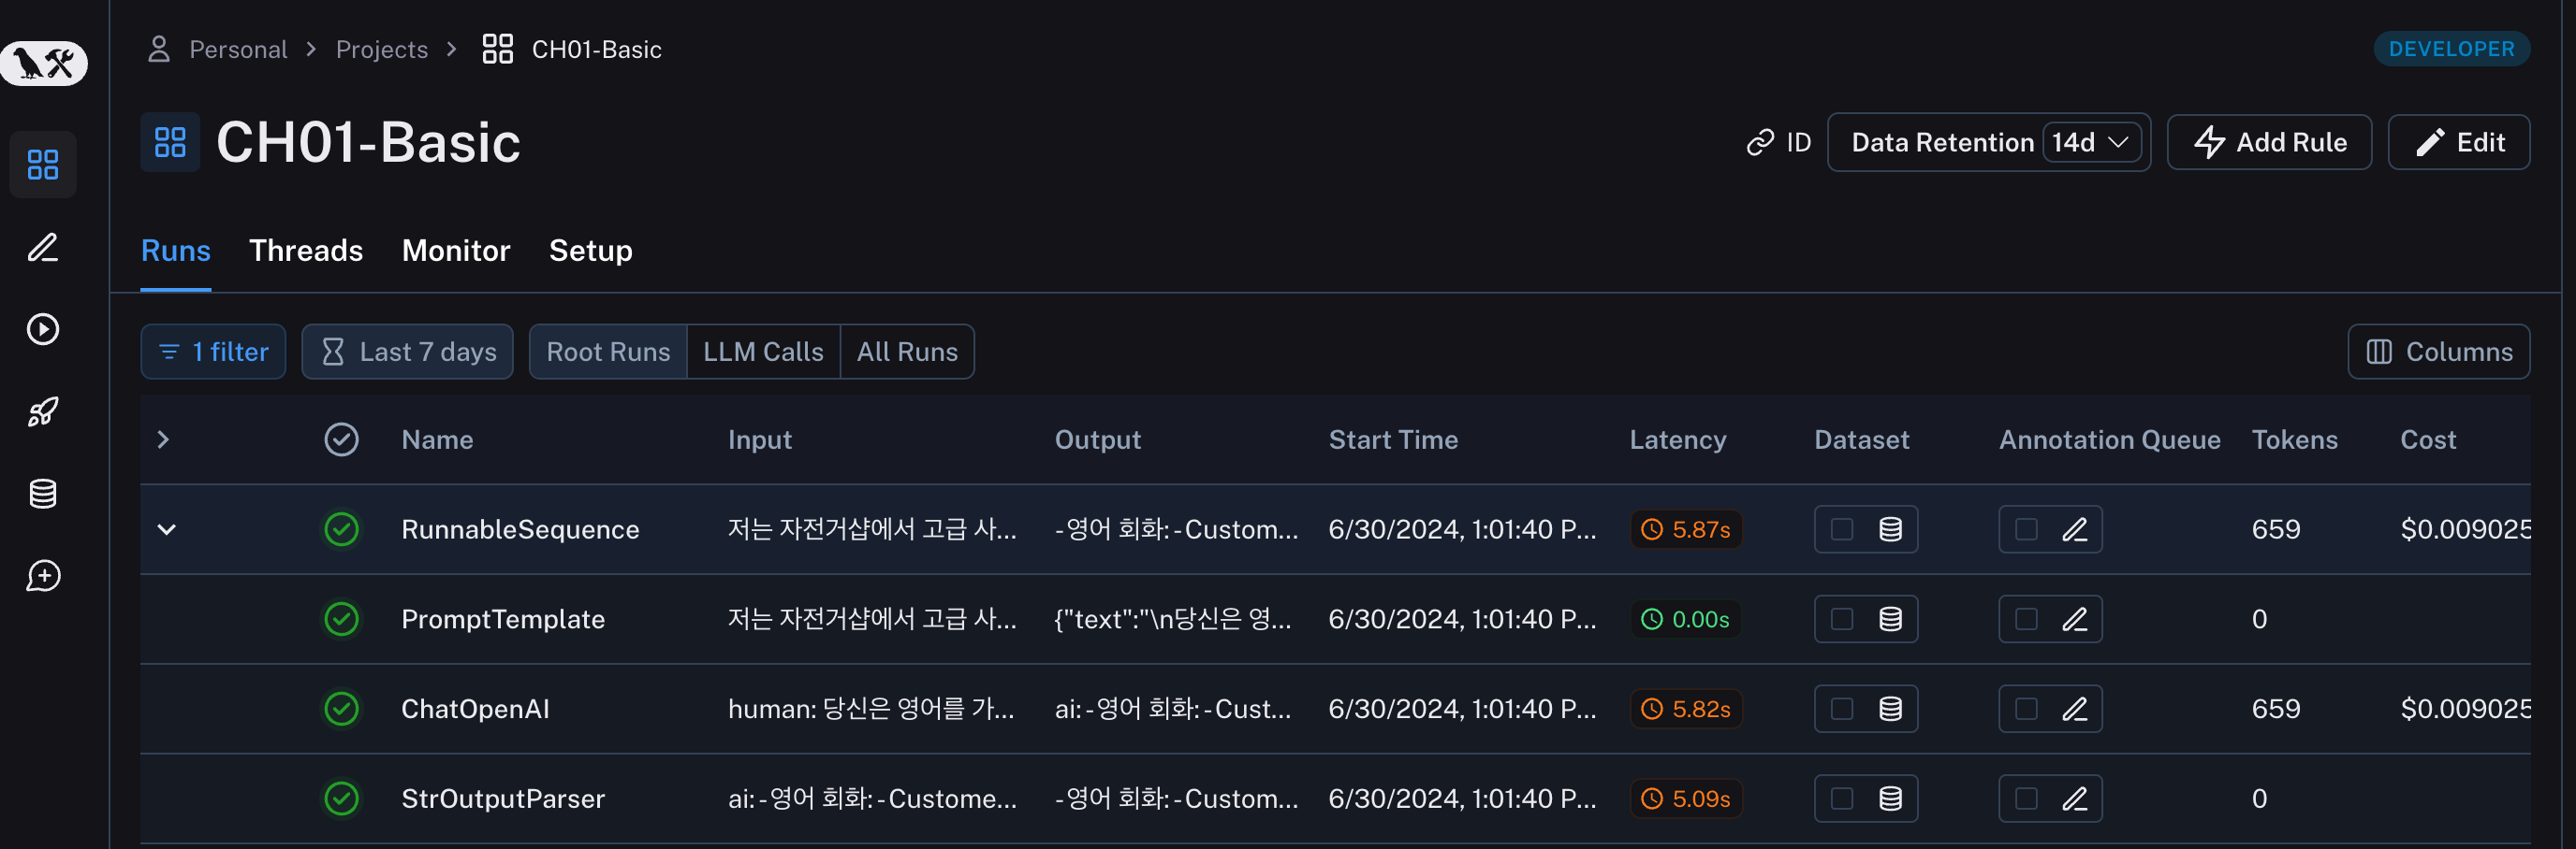This screenshot has height=849, width=2576.
Task: Check the Dataset checkbox for RunnableSequence
Action: [x=1842, y=529]
